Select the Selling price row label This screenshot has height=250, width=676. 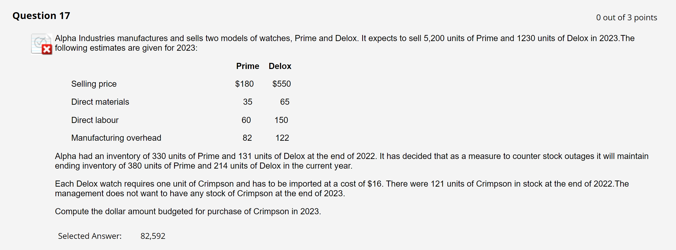tap(94, 84)
